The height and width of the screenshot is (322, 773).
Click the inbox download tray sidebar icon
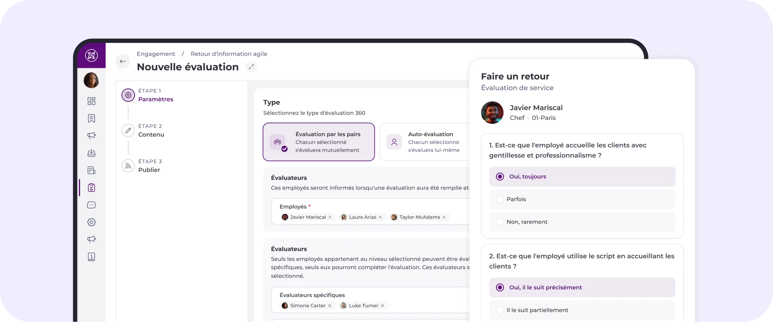[91, 153]
